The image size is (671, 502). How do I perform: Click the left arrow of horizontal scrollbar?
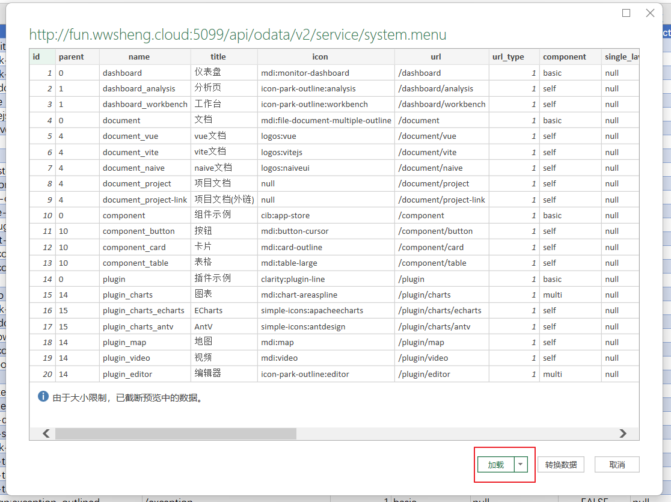point(46,433)
